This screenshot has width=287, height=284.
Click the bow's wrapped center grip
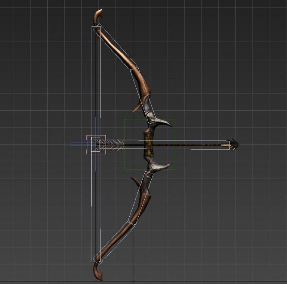point(149,144)
